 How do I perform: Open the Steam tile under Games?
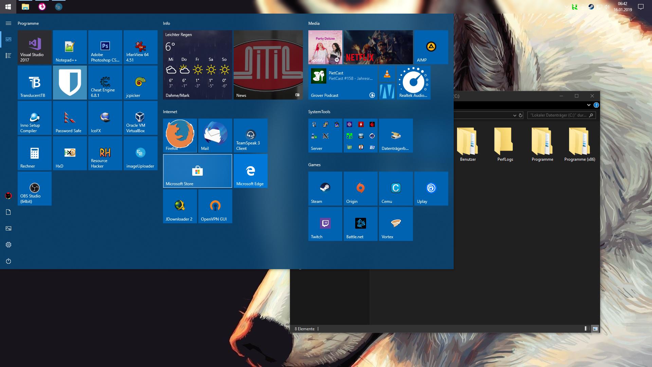[x=325, y=189]
